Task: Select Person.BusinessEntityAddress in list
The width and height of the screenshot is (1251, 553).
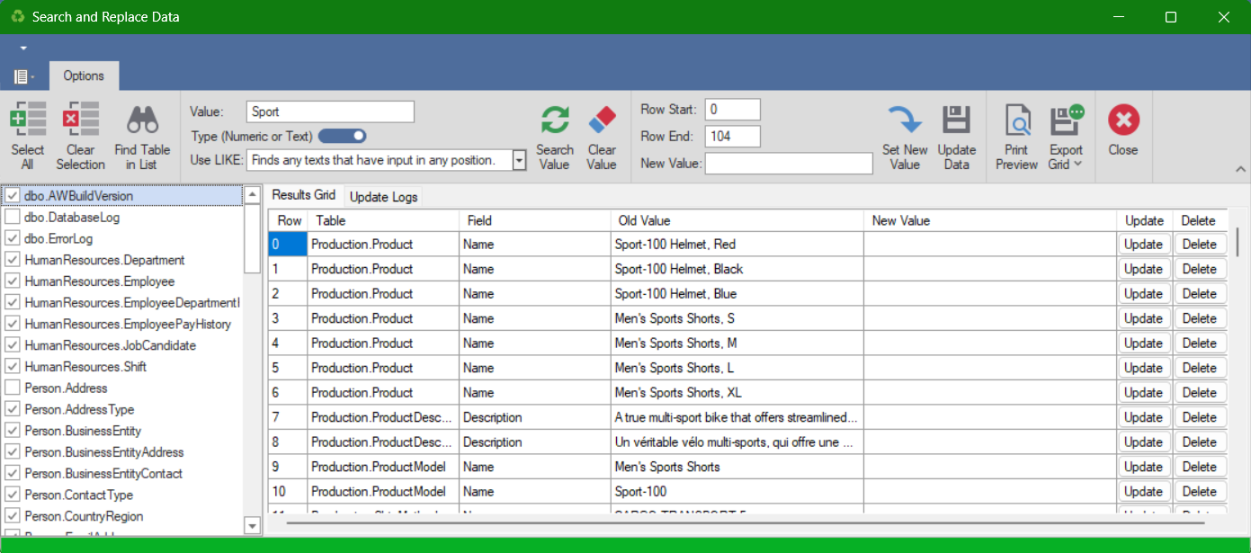Action: click(104, 452)
